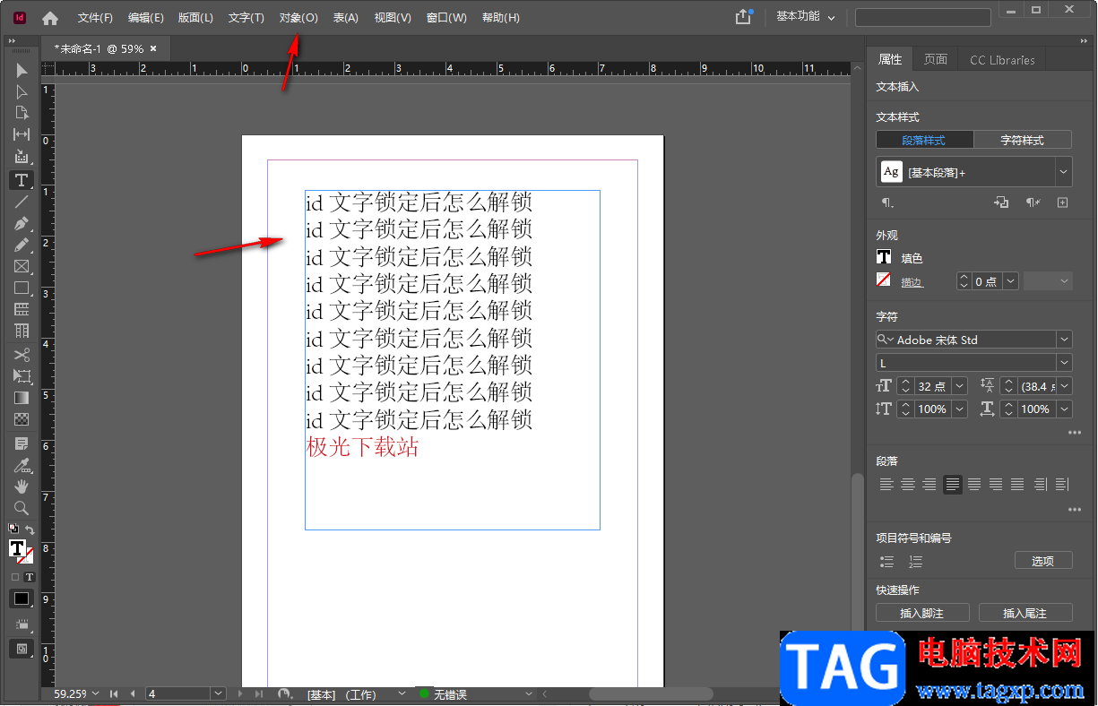Open the 文字(T) menu

click(246, 18)
